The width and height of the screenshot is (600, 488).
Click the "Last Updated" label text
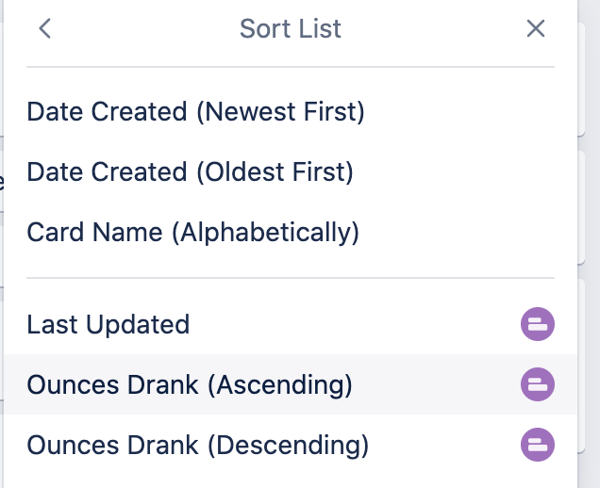108,325
